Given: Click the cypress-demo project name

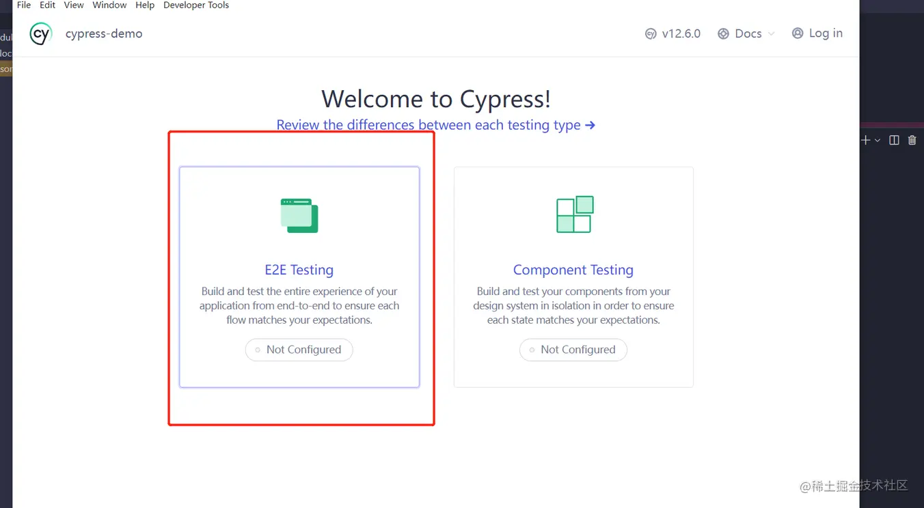Looking at the screenshot, I should click(x=104, y=33).
